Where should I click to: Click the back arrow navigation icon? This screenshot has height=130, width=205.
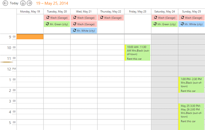click(5, 3)
